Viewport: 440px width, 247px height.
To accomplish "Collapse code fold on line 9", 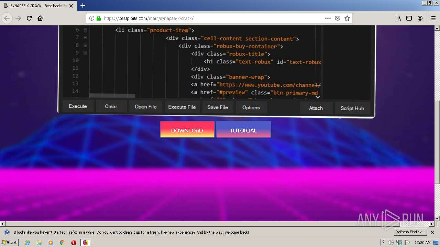I will [85, 53].
